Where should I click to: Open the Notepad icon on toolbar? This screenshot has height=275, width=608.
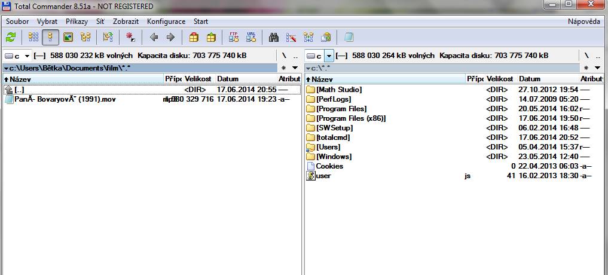(349, 37)
